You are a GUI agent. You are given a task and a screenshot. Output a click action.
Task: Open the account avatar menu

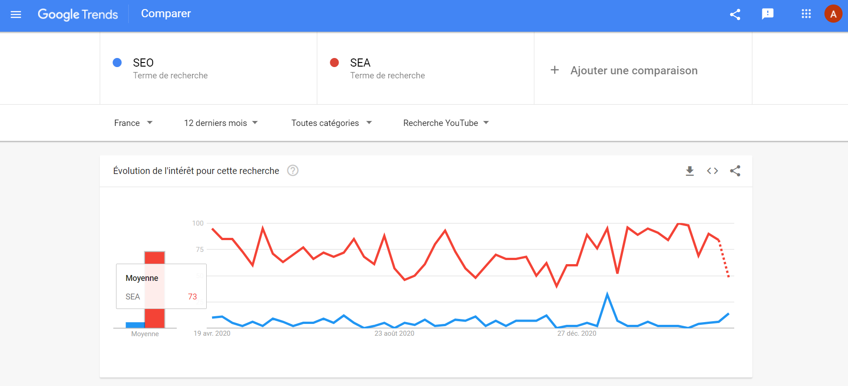(x=833, y=14)
